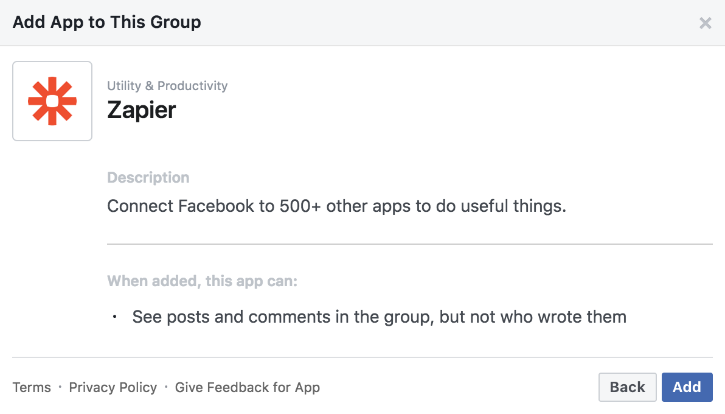
Task: Open the Terms link
Action: (x=32, y=387)
